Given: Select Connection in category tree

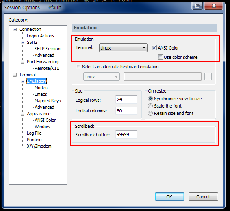Looking at the screenshot, I should point(30,29).
